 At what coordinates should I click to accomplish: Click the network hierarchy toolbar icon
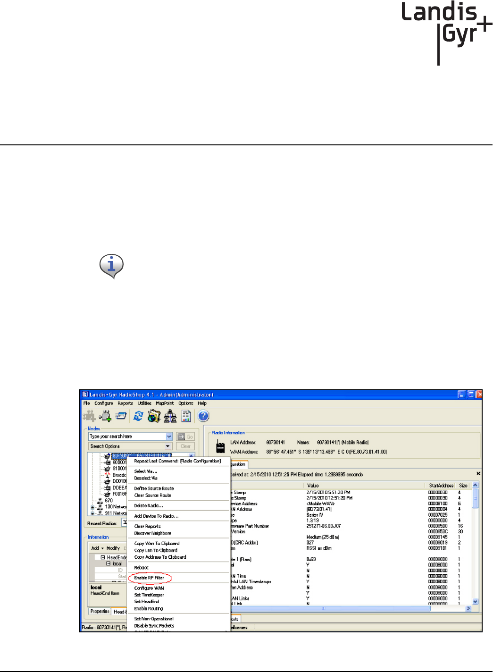pos(170,416)
